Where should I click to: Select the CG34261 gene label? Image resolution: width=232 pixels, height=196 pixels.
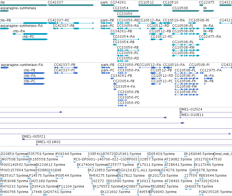coord(118,2)
